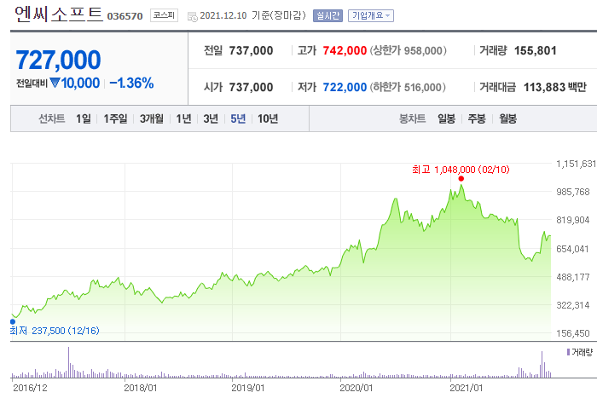Viewport: 597px width, 404px height.
Task: Click the stock code 036570
Action: coord(125,16)
